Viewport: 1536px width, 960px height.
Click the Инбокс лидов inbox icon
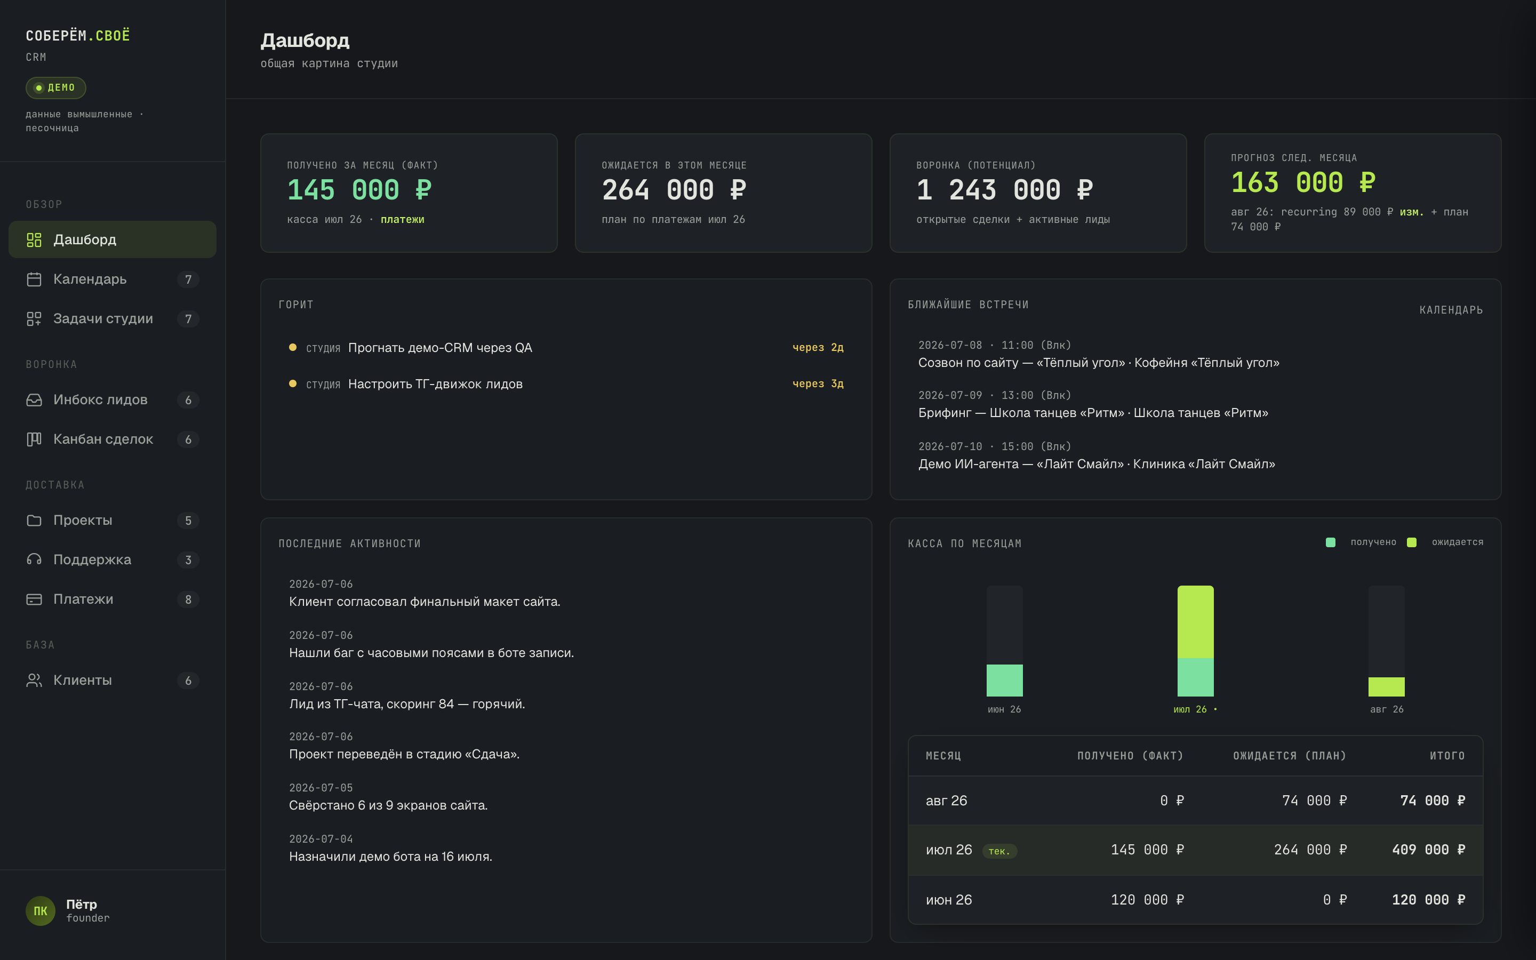click(x=34, y=400)
